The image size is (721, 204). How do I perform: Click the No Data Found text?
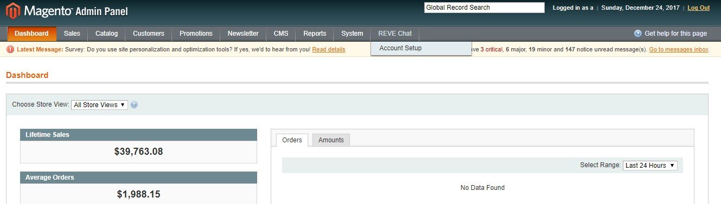(x=482, y=188)
